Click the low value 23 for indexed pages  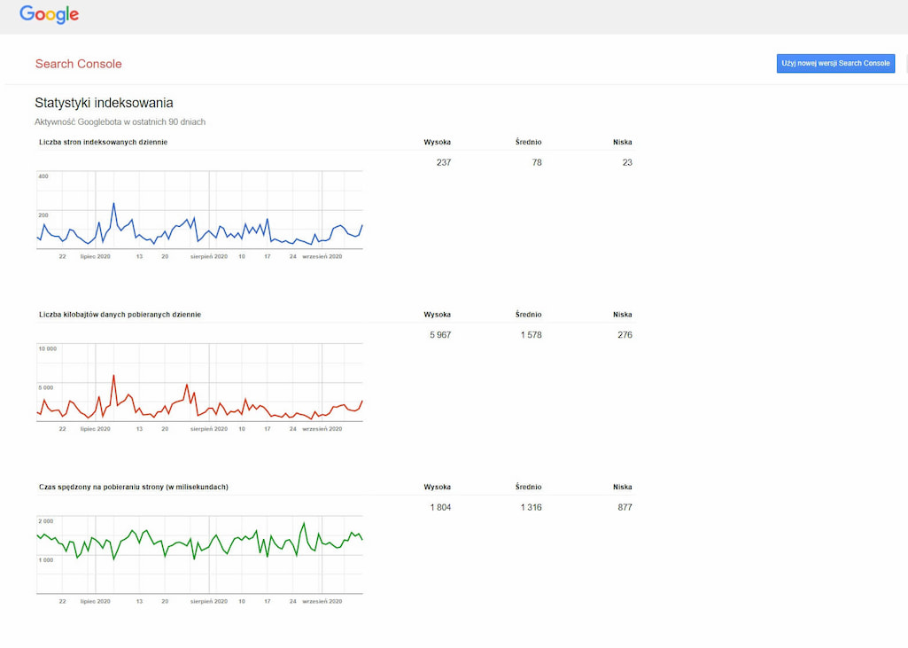click(626, 162)
